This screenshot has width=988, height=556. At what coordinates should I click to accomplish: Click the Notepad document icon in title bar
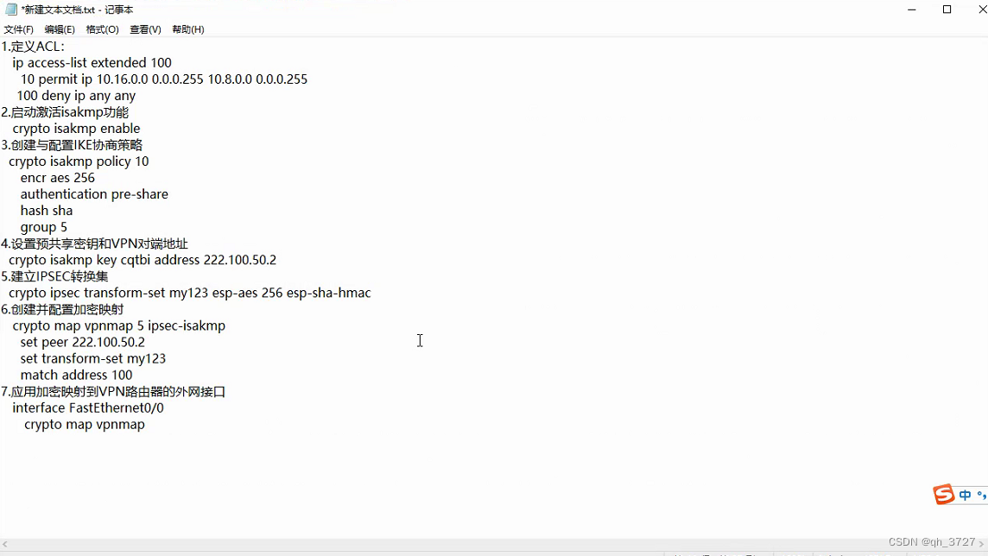click(x=10, y=9)
